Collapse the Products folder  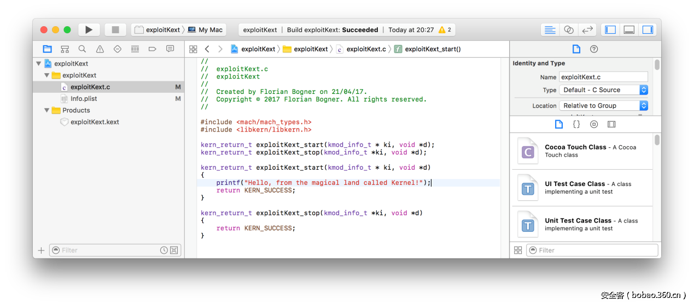click(46, 110)
